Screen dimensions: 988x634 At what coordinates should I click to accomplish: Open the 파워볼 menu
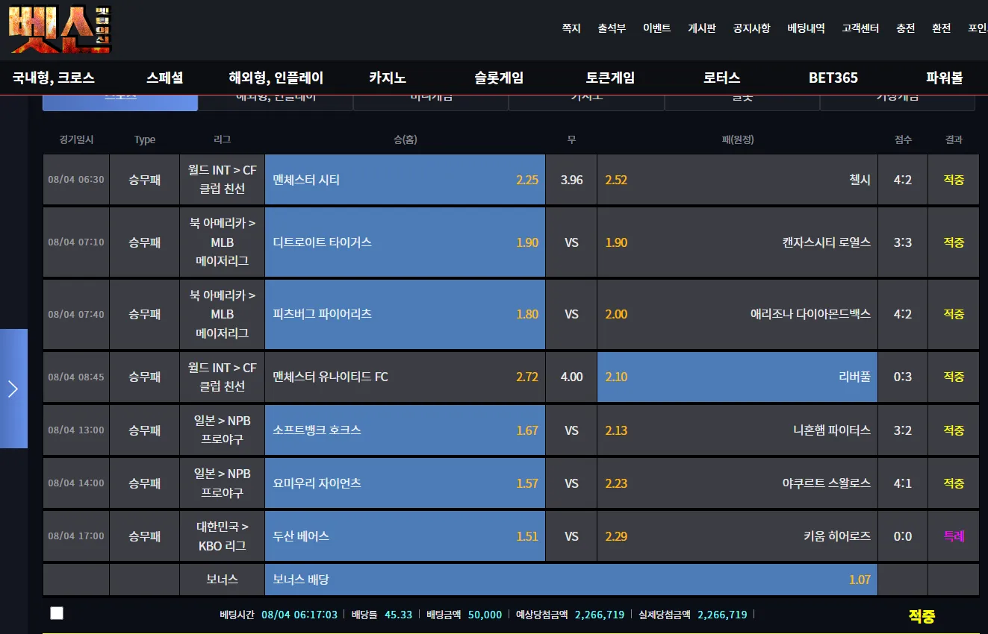point(945,78)
